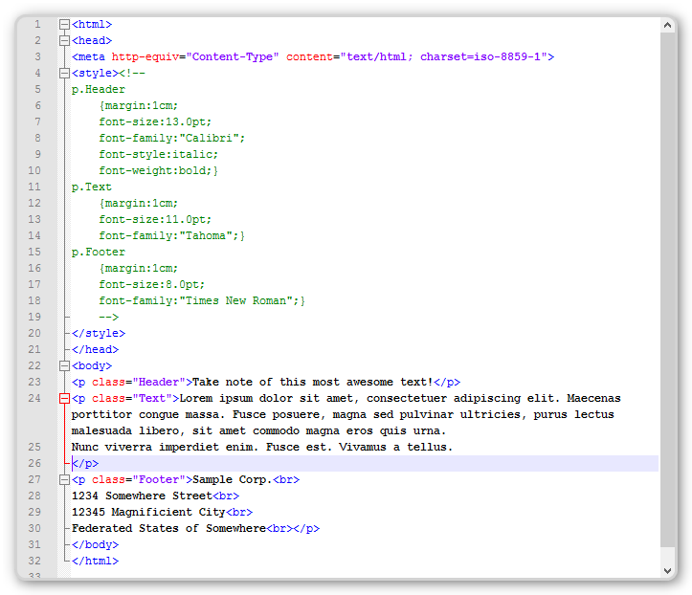Click the scrollbar down arrow

[667, 570]
